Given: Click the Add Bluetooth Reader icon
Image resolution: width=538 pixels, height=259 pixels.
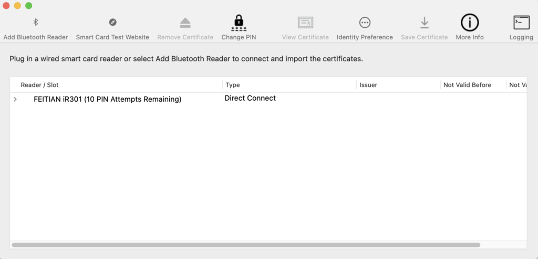Looking at the screenshot, I should click(35, 22).
